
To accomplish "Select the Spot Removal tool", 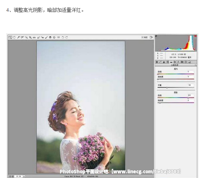I will pos(38,37).
